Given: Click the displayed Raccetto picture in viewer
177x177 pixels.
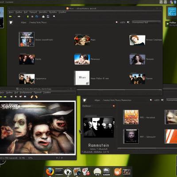Looking at the screenshot, I should (37, 128).
